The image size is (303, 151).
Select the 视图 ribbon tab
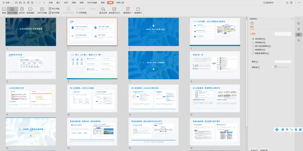(x=110, y=3)
